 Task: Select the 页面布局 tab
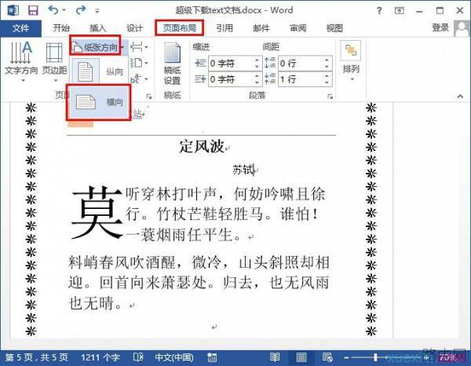point(179,28)
